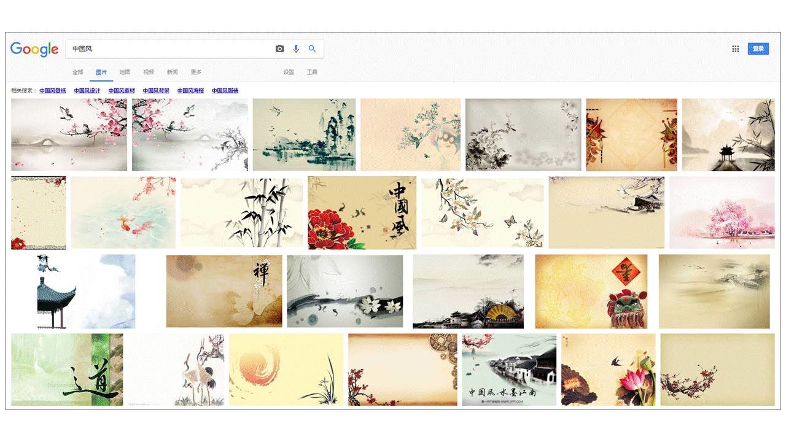Switch to the 全部 tab

78,72
